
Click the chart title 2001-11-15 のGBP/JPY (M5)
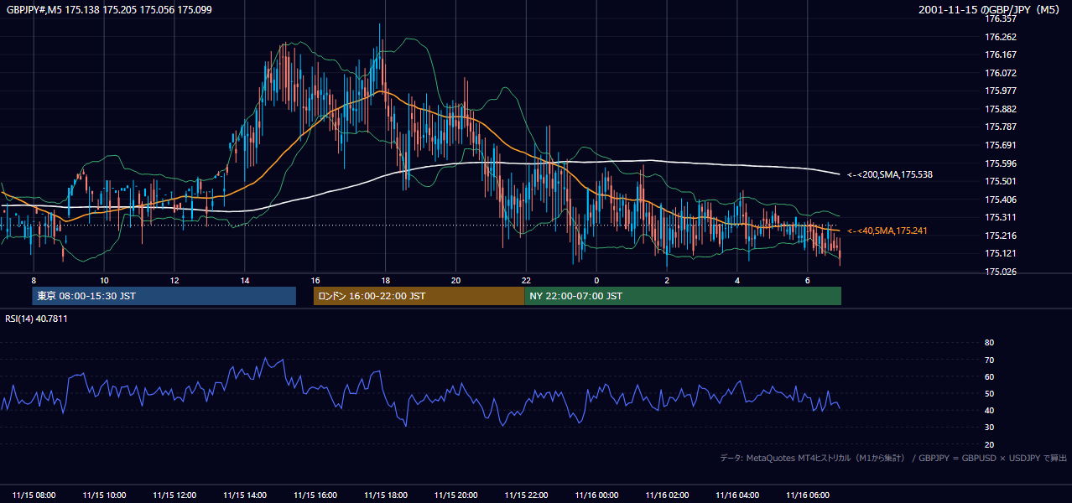(x=991, y=9)
